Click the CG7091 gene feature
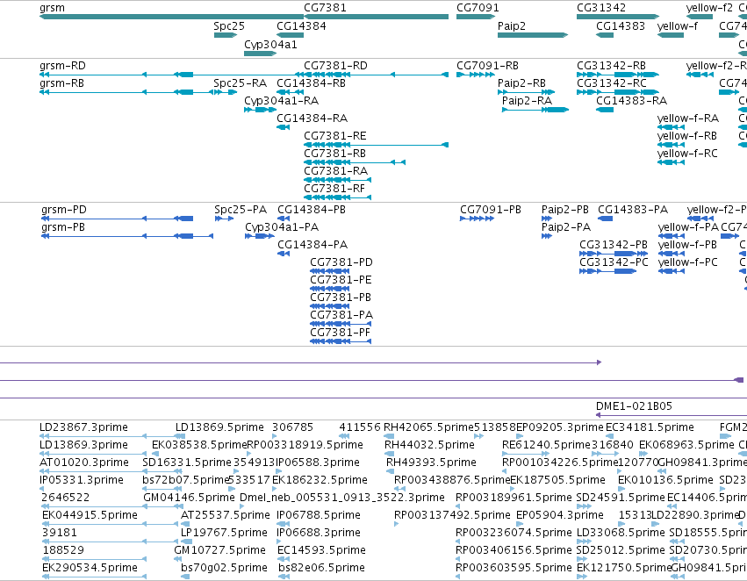747x581 pixels. 476,17
